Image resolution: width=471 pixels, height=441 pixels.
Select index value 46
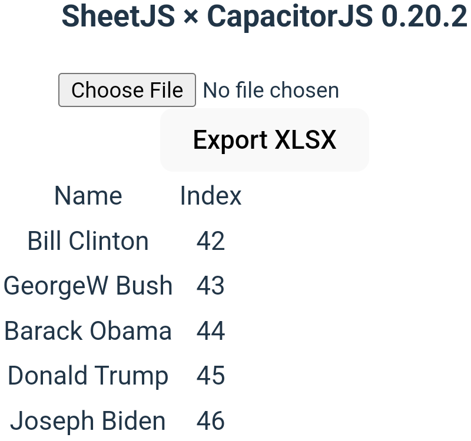[x=211, y=421]
